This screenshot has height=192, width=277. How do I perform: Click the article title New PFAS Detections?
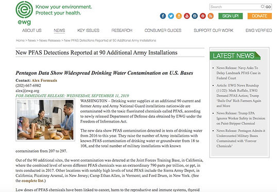tap(96, 53)
